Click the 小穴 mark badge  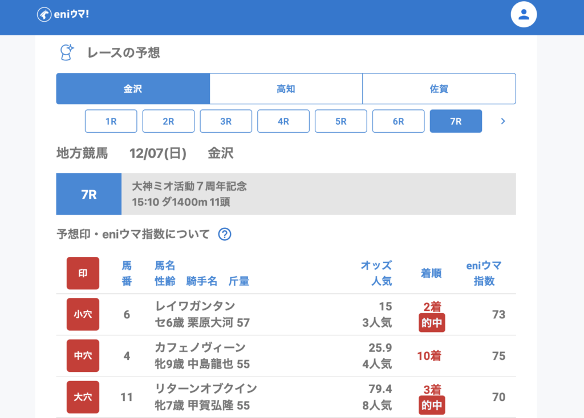click(83, 314)
